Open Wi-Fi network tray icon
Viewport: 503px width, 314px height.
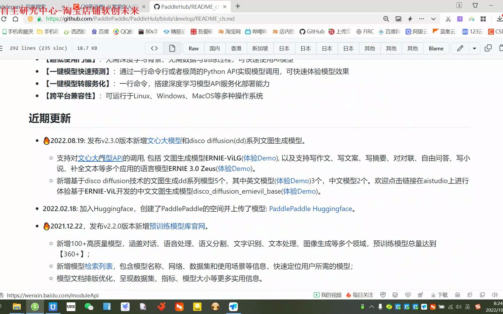point(450,307)
